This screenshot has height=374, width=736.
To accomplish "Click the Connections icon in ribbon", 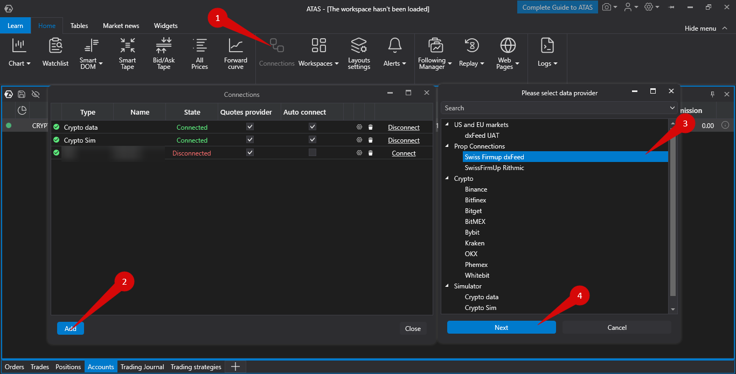I will coord(277,46).
